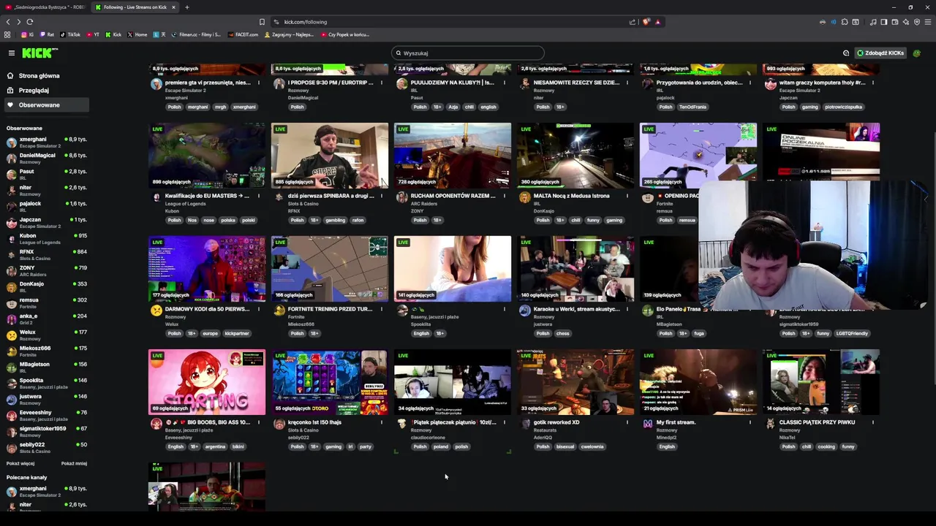The height and width of the screenshot is (526, 936).
Task: Open the Kwalifikacje do EU MASTERS stream thumbnail
Action: click(207, 156)
